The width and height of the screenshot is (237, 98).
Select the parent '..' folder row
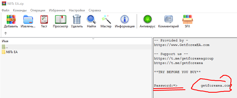(x=76, y=47)
